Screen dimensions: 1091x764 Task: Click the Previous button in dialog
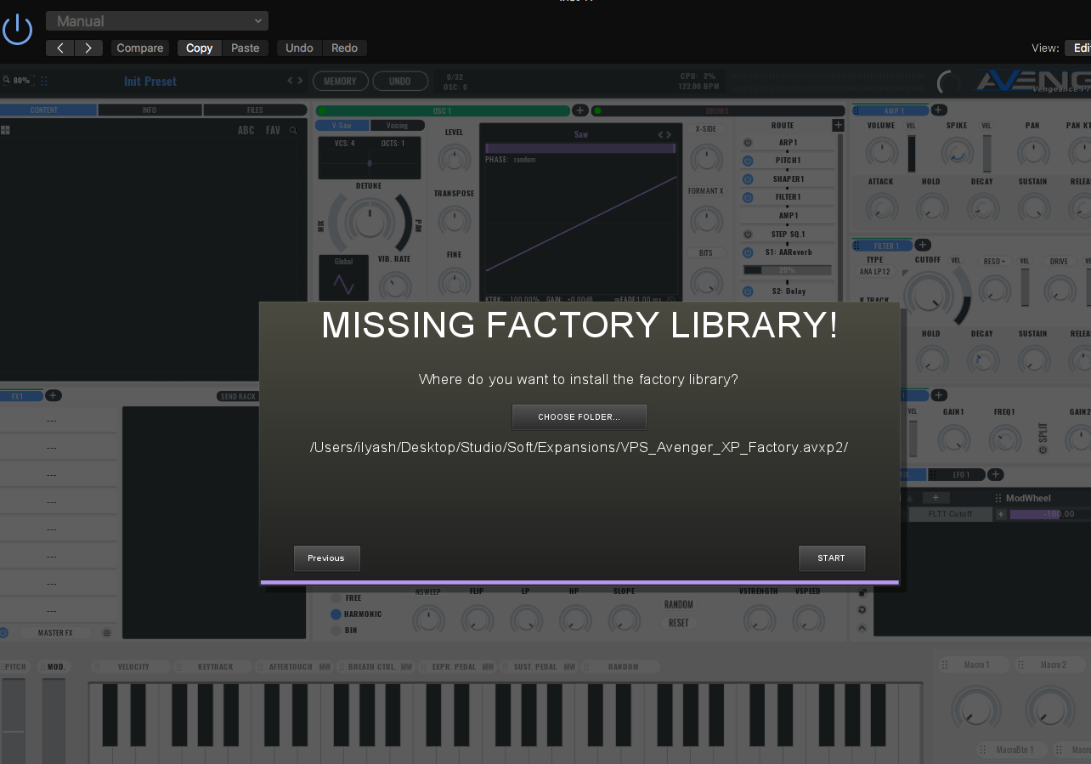(326, 558)
